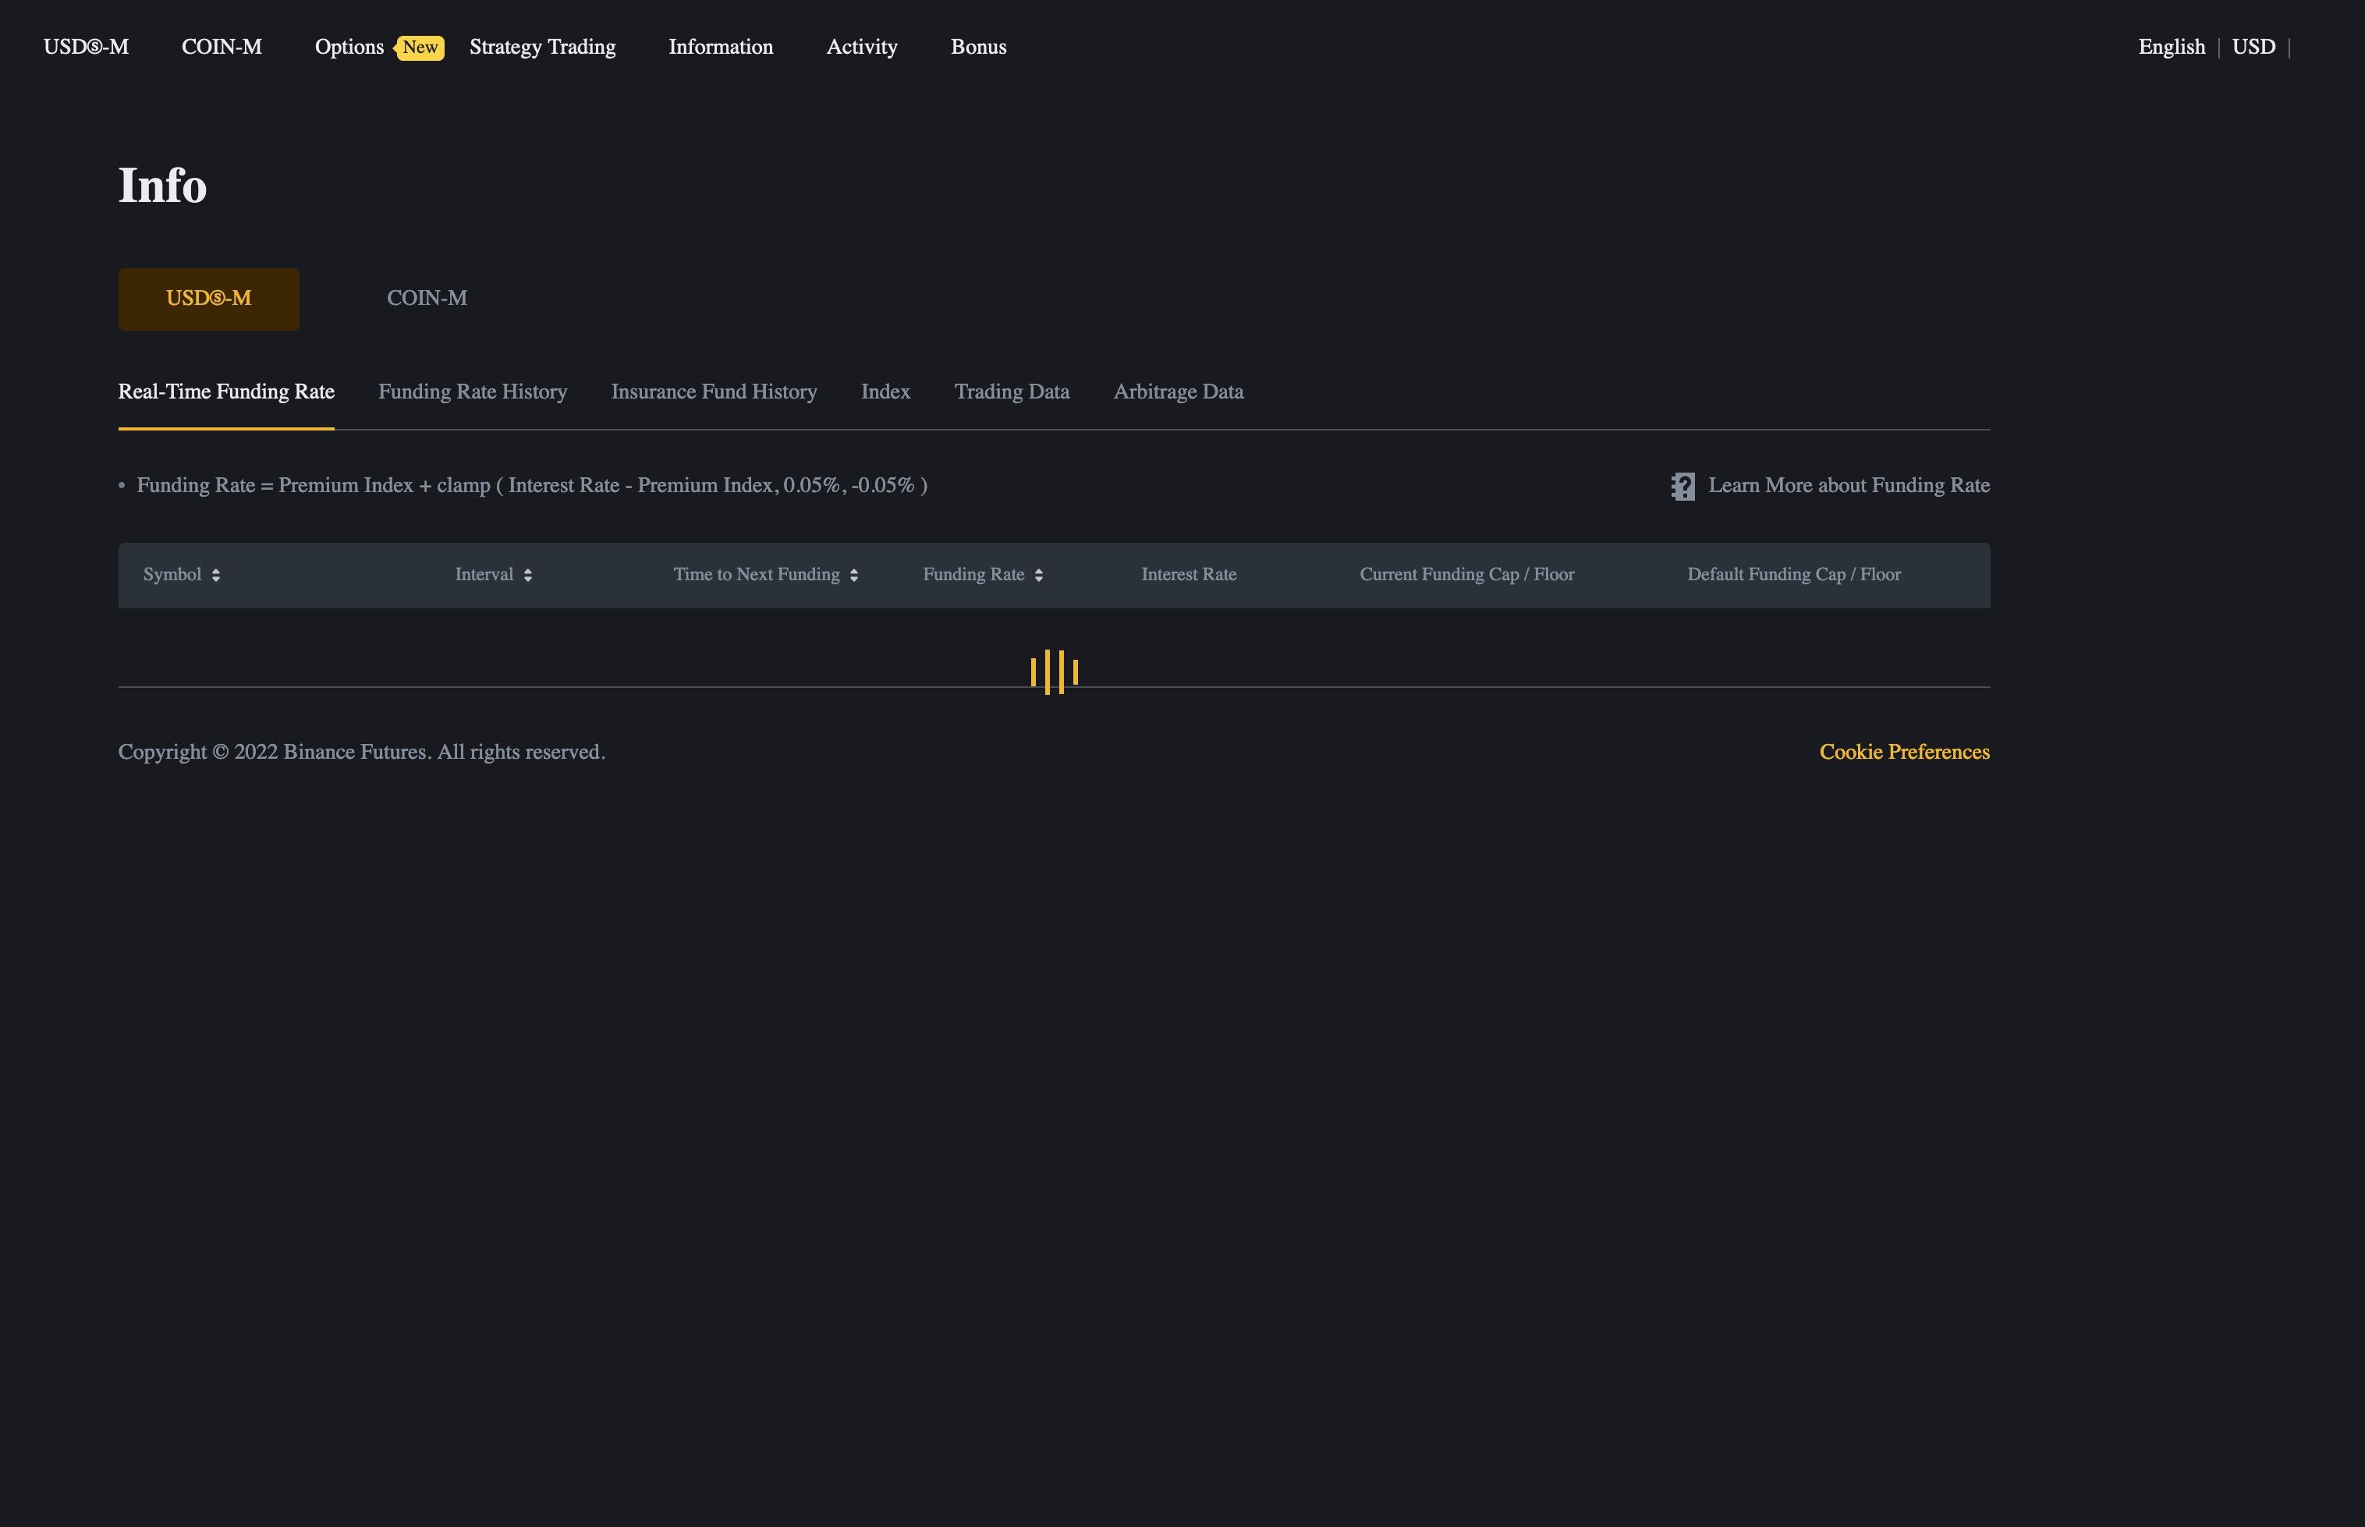
Task: Open the USD currency selector
Action: tap(2253, 48)
